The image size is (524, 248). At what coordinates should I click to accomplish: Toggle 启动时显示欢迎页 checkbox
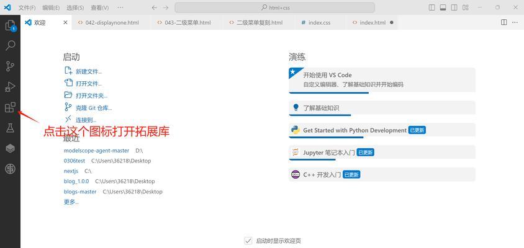click(x=248, y=241)
